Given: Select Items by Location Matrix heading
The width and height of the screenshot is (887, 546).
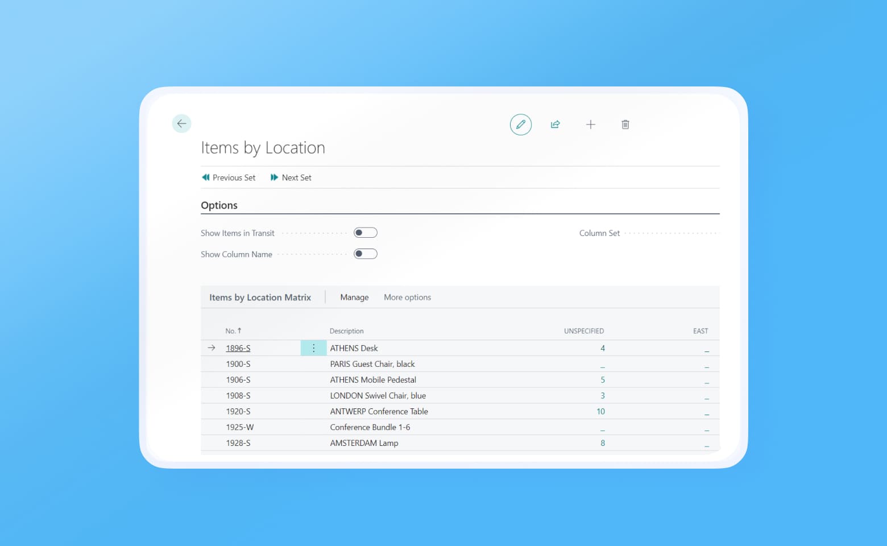Looking at the screenshot, I should click(x=260, y=297).
